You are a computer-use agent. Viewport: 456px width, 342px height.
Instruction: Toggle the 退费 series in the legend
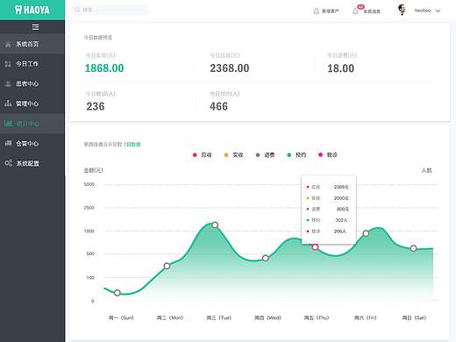pyautogui.click(x=265, y=155)
